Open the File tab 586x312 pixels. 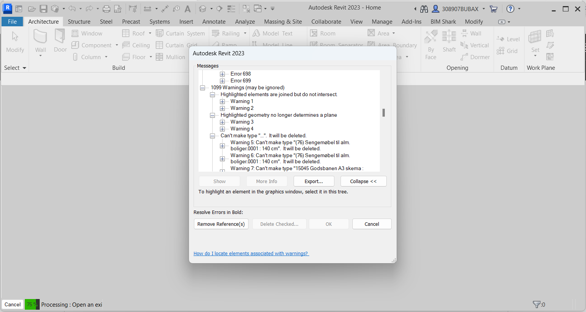point(12,22)
